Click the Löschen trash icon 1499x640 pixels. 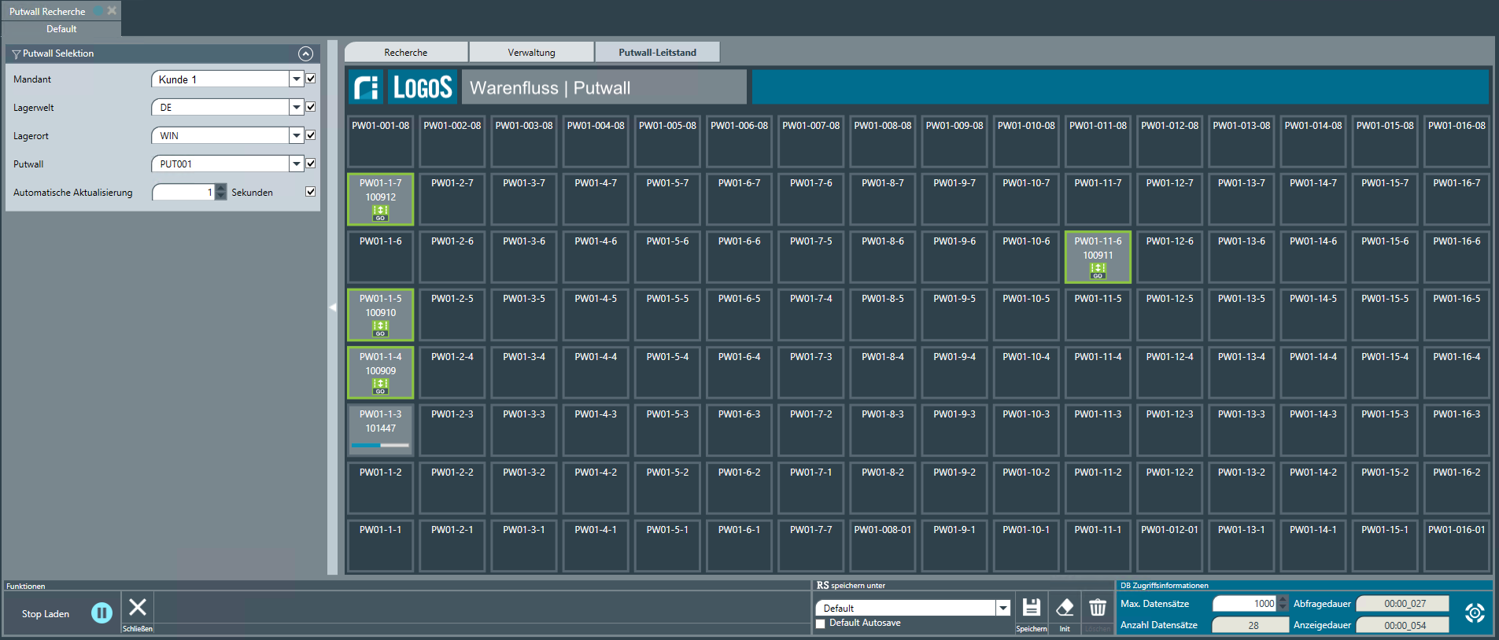1098,607
